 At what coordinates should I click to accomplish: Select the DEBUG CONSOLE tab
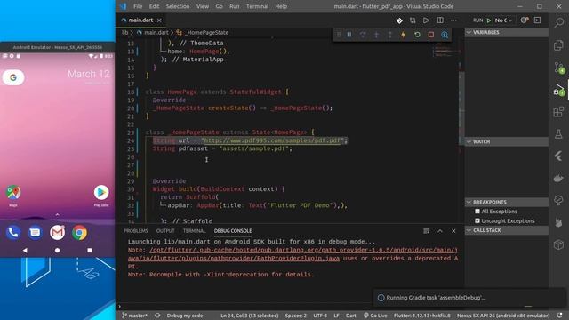233,231
